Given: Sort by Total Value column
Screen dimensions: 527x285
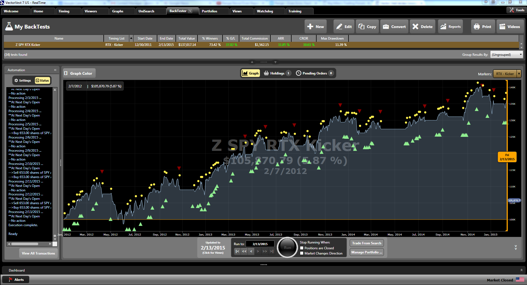Looking at the screenshot, I should [x=186, y=38].
